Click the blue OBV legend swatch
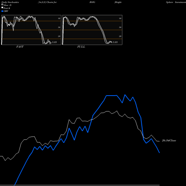 (x=2, y=11)
